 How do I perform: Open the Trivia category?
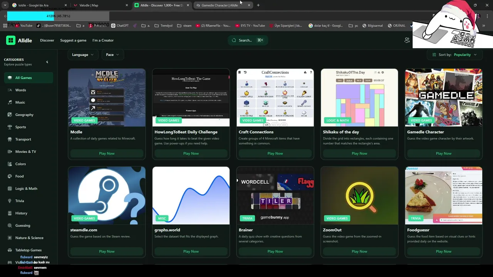pos(29,201)
